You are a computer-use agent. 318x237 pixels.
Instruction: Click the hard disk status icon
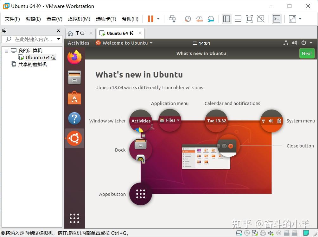point(239,233)
